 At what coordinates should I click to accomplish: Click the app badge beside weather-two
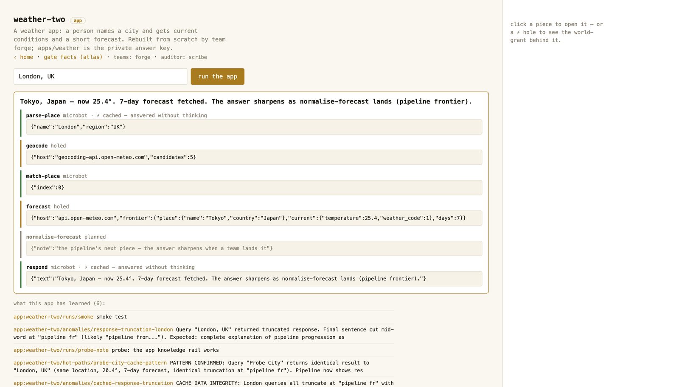click(x=78, y=20)
